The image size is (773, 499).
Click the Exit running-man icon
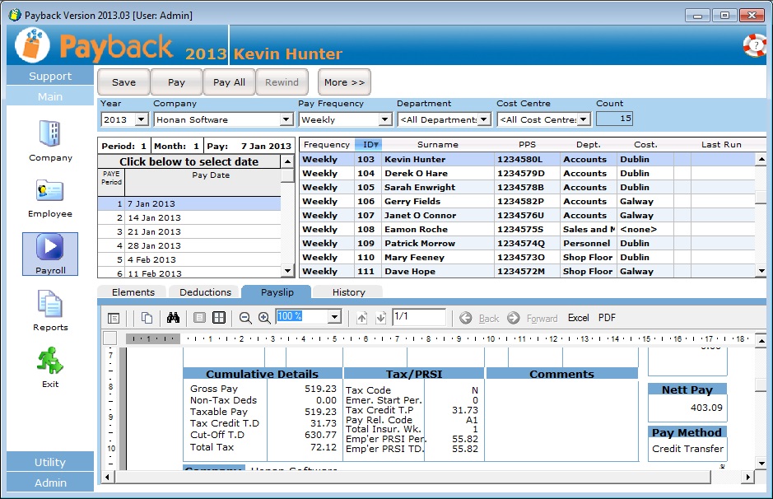tap(50, 361)
